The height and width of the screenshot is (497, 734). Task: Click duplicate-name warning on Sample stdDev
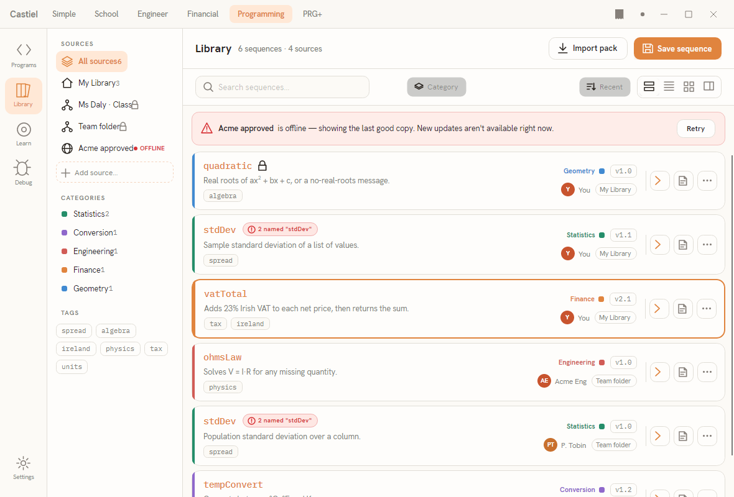280,229
